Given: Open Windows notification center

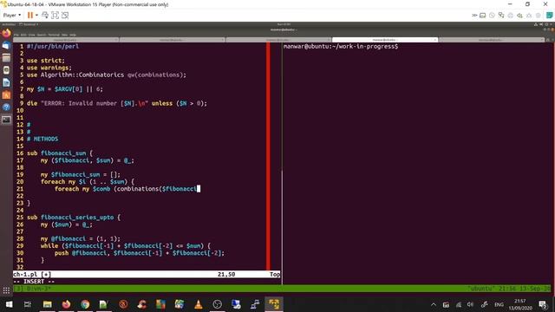Looking at the screenshot, I should click(544, 304).
